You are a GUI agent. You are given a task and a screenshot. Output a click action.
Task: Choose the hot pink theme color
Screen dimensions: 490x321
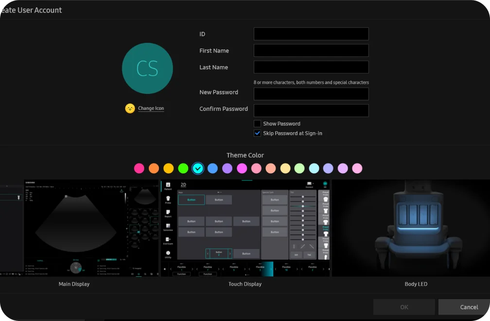click(x=140, y=168)
